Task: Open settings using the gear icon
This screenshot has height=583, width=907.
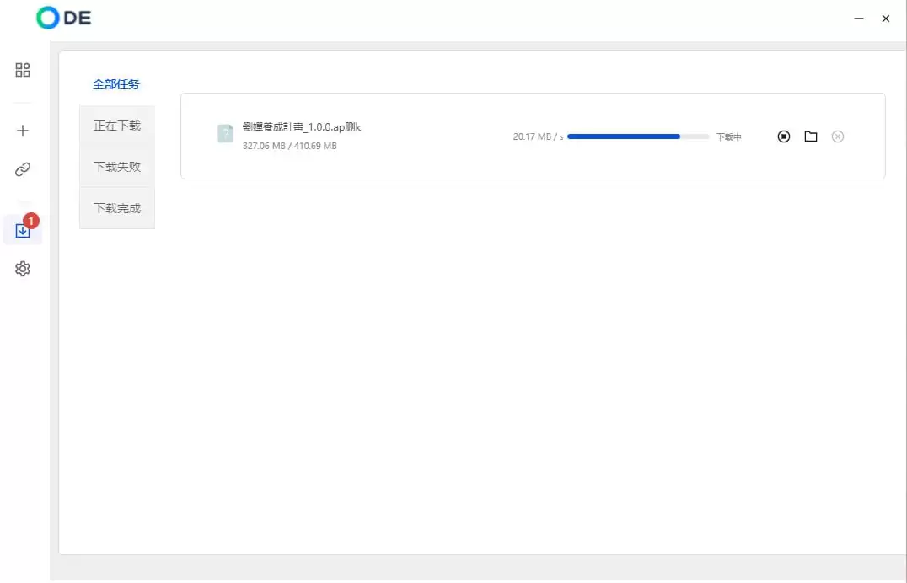Action: click(x=22, y=268)
